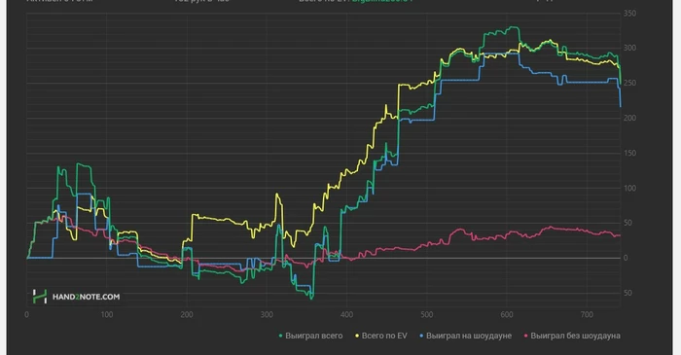
Task: Click the 0 label on the vertical axis
Action: [626, 258]
